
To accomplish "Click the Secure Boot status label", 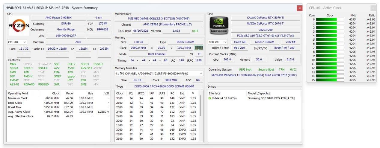I will 266,70.
